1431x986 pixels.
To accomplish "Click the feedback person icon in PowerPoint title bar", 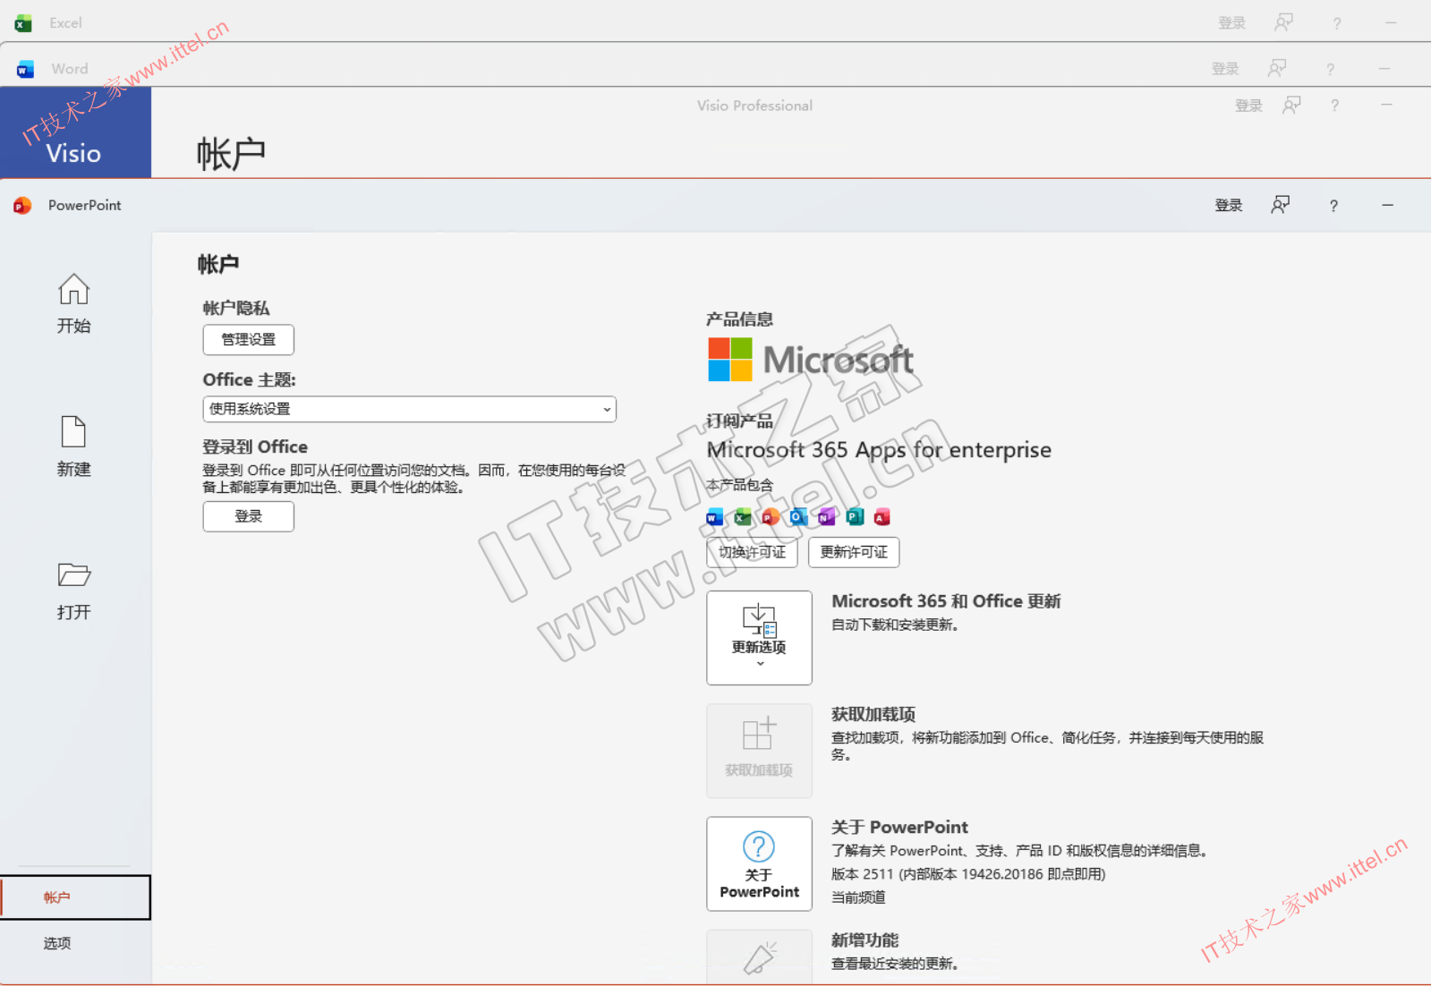I will pos(1281,205).
